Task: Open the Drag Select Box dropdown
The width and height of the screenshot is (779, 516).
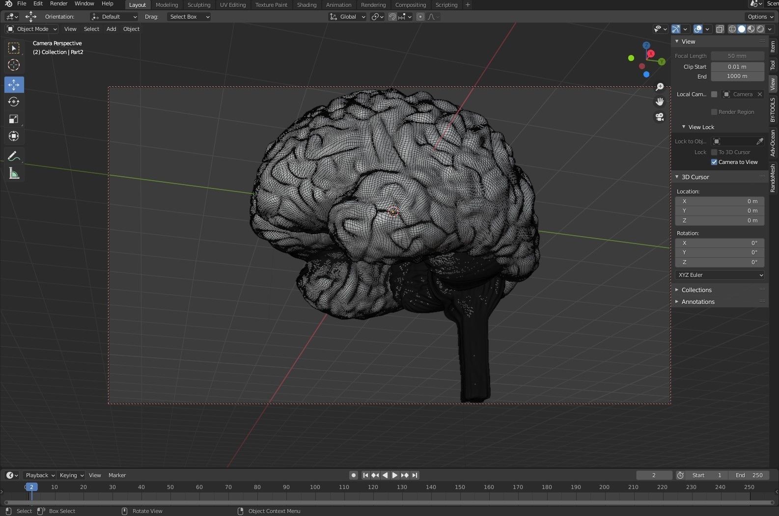Action: pos(189,17)
